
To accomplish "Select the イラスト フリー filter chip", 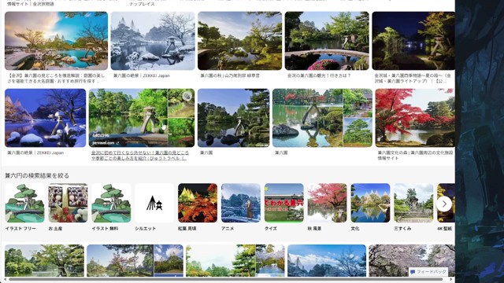I will (24, 208).
